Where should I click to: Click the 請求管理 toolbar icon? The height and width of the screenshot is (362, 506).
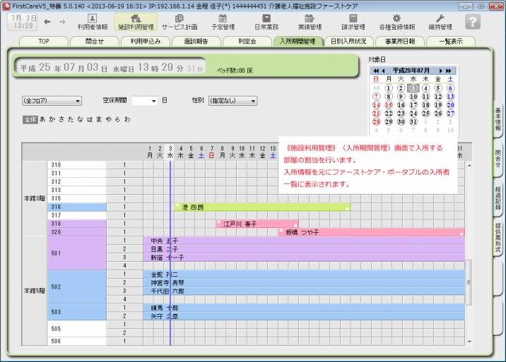pyautogui.click(x=353, y=21)
